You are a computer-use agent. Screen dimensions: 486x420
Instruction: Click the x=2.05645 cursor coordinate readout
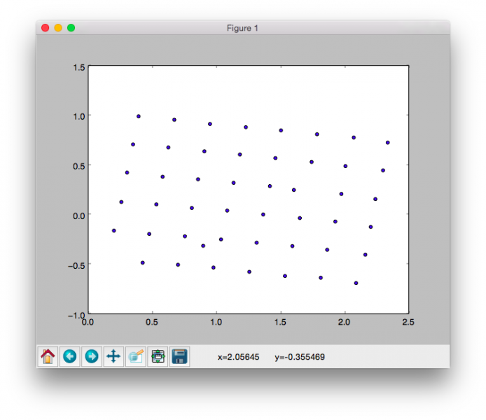point(238,357)
